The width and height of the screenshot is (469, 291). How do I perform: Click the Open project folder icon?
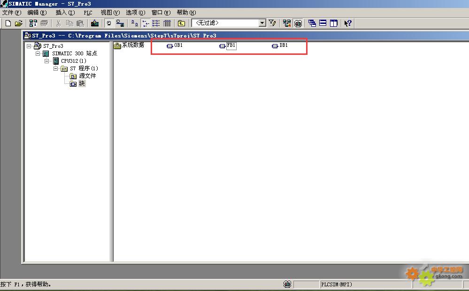pos(19,23)
